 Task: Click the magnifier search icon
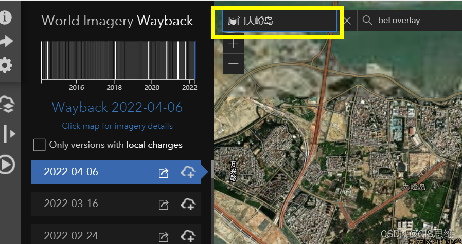pos(367,21)
